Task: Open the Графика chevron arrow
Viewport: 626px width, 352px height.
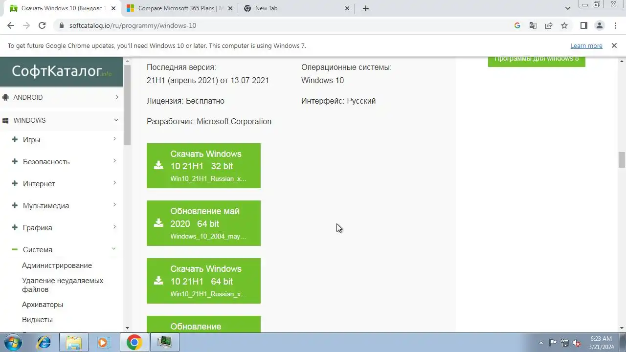Action: [114, 227]
